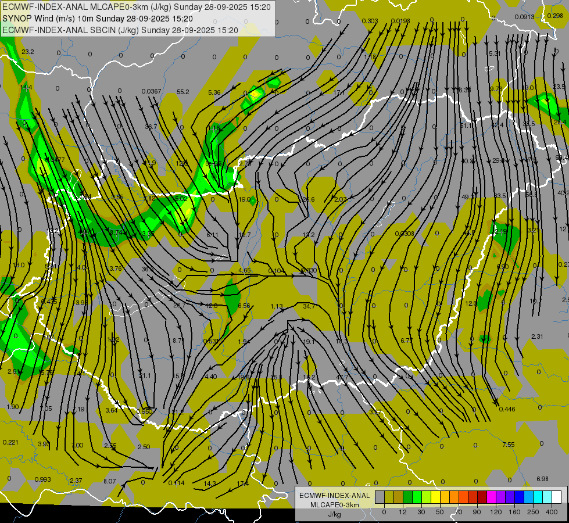This screenshot has height=523, width=569.
Task: Click the map value 17.4
Action: (x=243, y=483)
